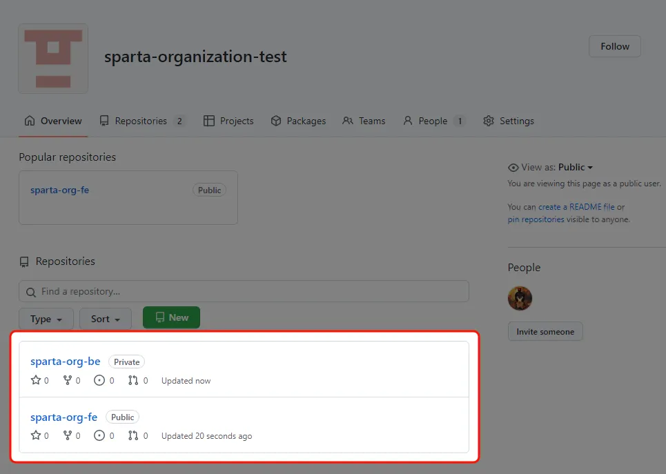Click the pull request icon for sparta-org-fe row
This screenshot has height=474, width=666.
tap(133, 435)
